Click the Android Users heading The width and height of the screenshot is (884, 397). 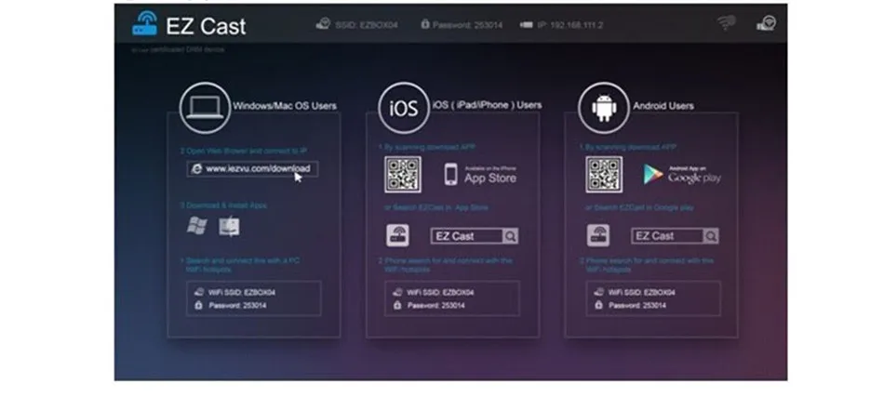[663, 106]
